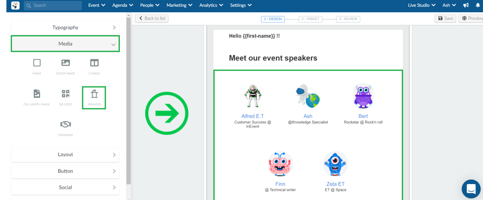Go to step 3 - Review
Image resolution: width=483 pixels, height=200 pixels.
[x=348, y=19]
